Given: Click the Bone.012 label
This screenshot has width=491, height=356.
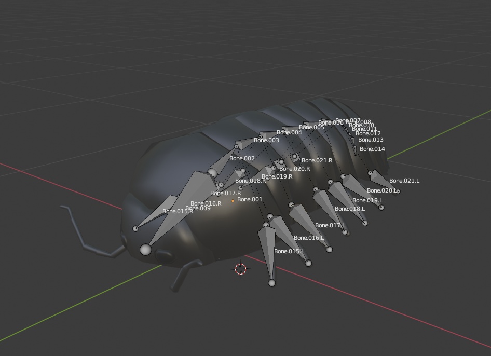Looking at the screenshot, I should 368,133.
